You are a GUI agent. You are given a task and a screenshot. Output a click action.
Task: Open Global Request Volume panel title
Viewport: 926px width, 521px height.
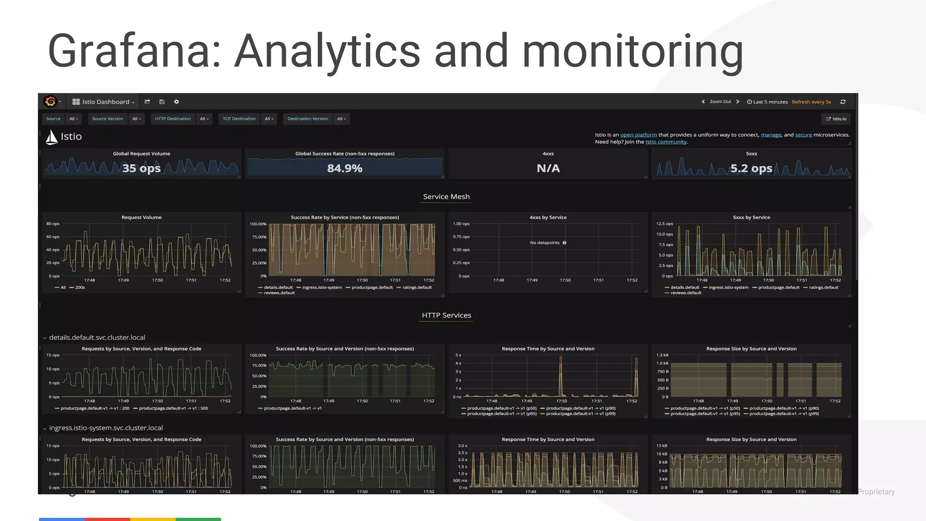(x=142, y=154)
